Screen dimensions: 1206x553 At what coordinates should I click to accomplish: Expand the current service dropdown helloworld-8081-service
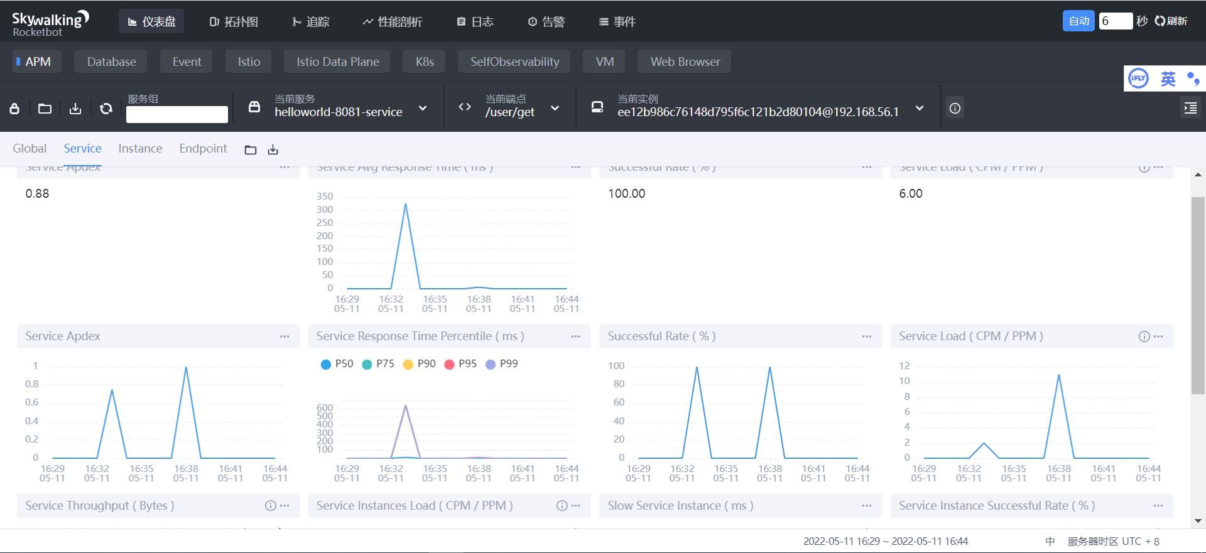pos(423,108)
